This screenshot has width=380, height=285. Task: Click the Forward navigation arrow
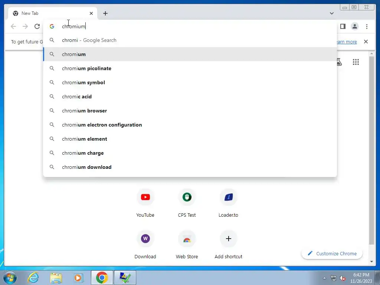(25, 26)
